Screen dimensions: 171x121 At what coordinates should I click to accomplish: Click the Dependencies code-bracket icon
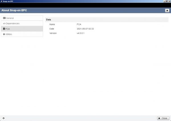click(x=4, y=24)
